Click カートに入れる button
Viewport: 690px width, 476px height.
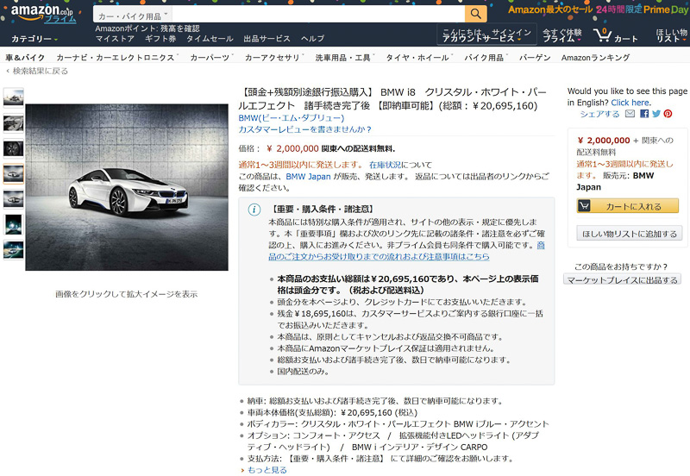[x=628, y=206]
